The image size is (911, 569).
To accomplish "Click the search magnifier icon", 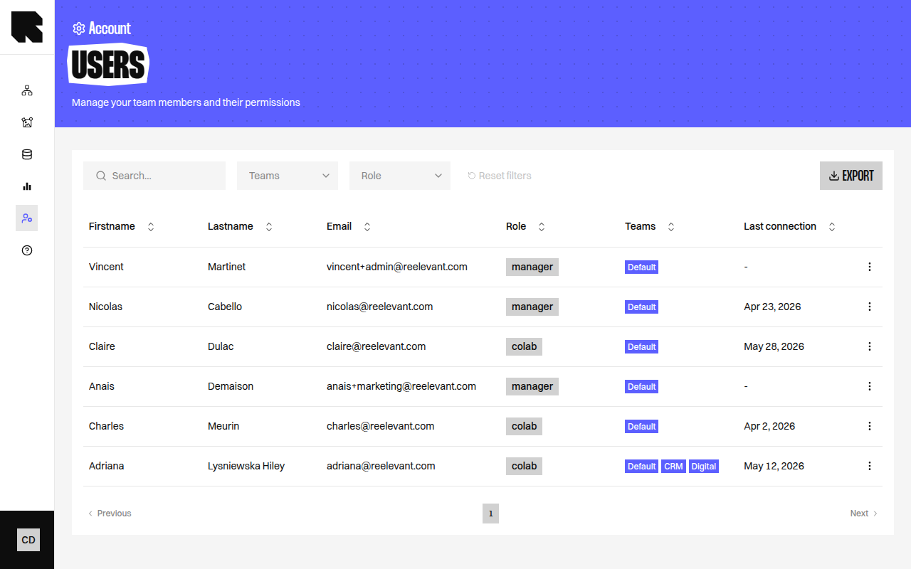I will 101,176.
